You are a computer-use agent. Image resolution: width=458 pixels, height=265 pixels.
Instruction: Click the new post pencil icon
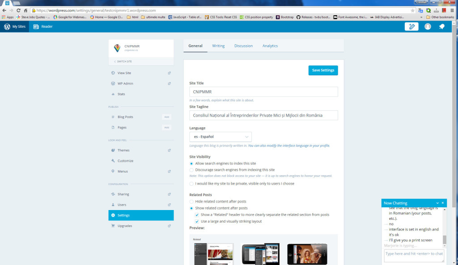(411, 26)
